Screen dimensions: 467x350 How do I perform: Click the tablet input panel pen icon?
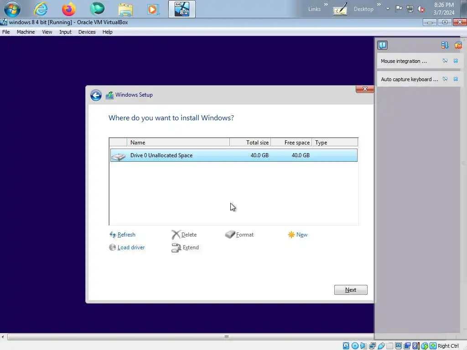340,9
